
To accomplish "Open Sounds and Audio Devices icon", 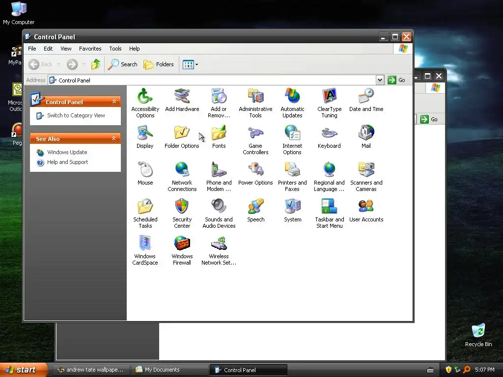I will point(219,207).
